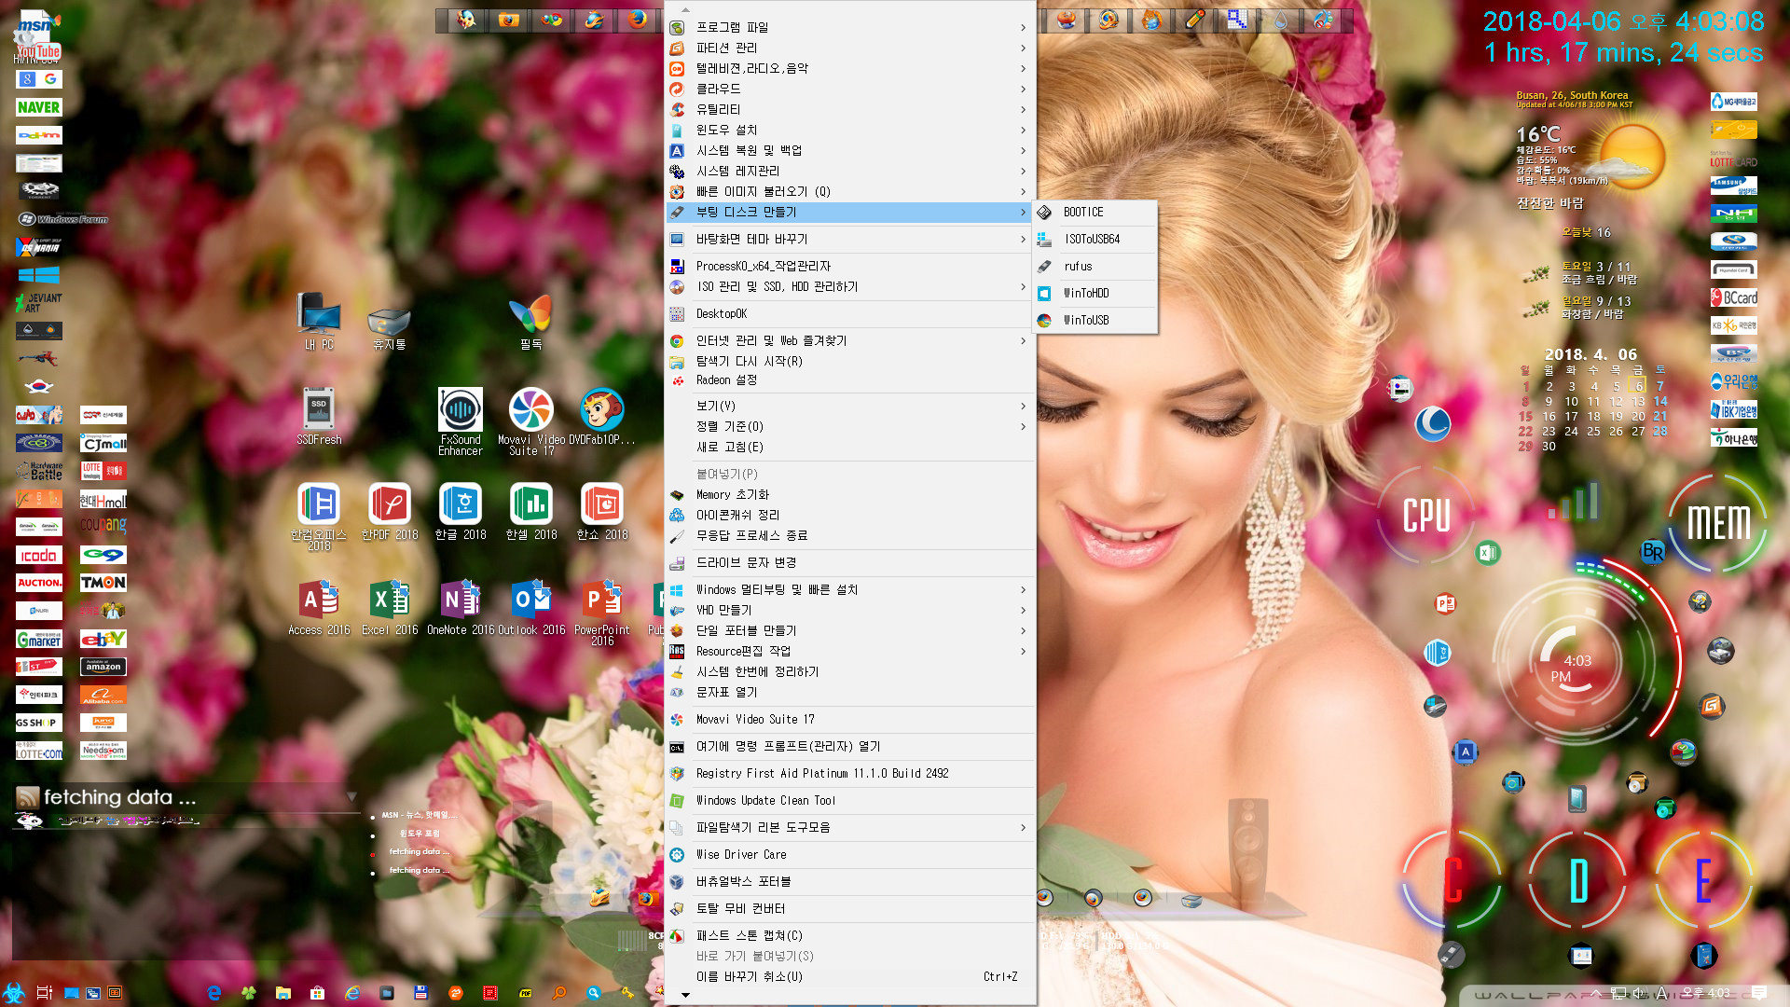Open Edge from the taskbar
1790x1007 pixels.
coord(214,993)
